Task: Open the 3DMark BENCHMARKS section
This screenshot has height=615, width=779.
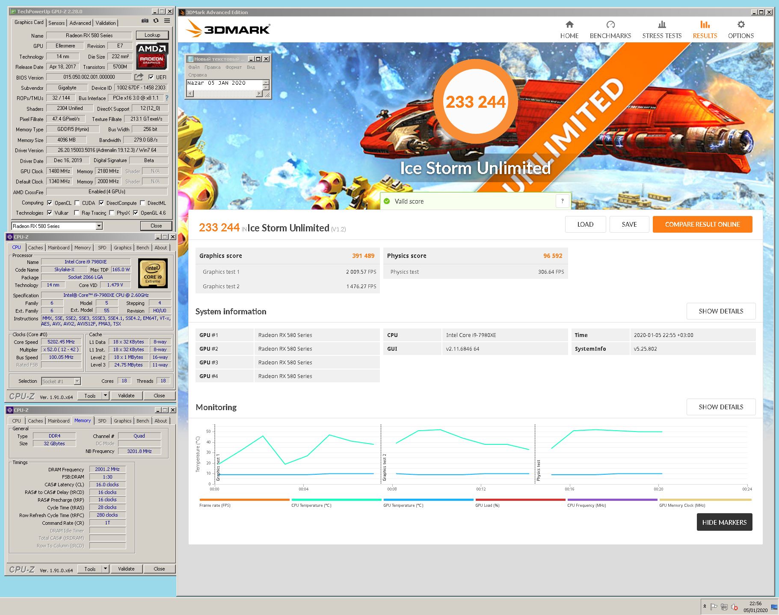Action: click(610, 30)
